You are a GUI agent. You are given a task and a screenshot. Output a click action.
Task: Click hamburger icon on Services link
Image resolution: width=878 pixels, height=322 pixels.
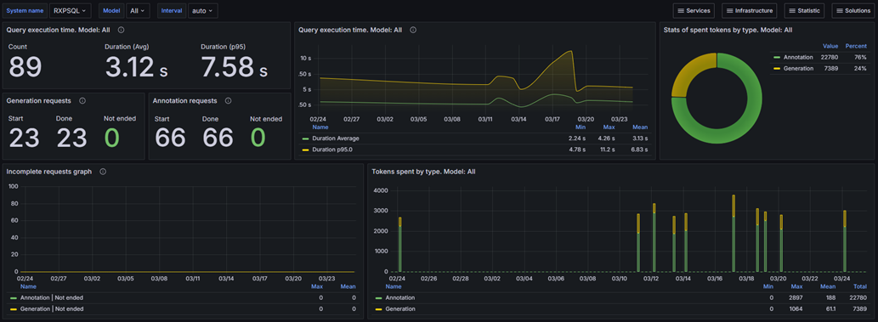pyautogui.click(x=680, y=11)
